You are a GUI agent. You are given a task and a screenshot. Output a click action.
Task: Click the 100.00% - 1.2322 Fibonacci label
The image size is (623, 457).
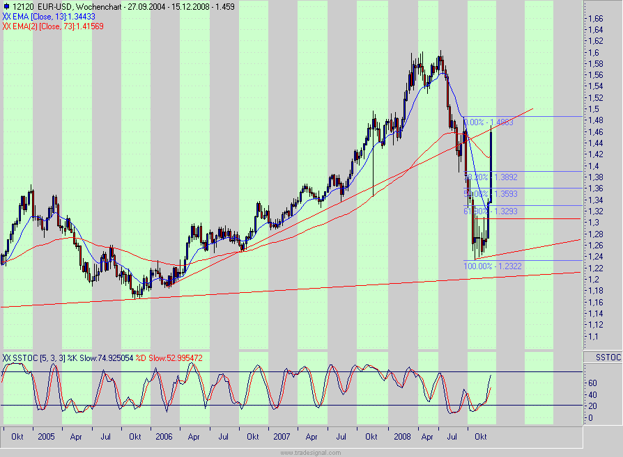point(494,266)
